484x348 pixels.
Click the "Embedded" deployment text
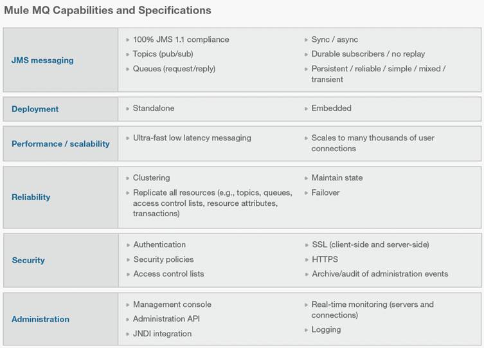point(331,108)
